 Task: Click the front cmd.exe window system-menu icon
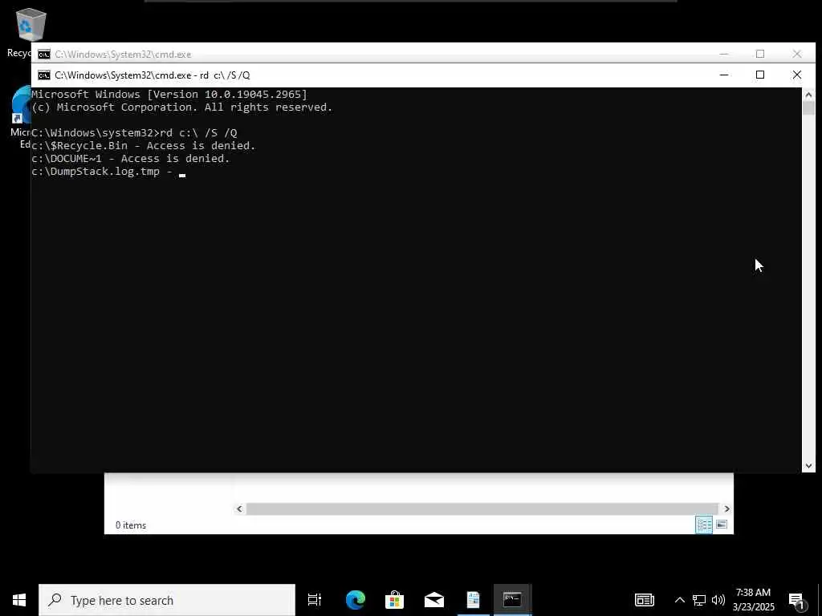click(44, 75)
